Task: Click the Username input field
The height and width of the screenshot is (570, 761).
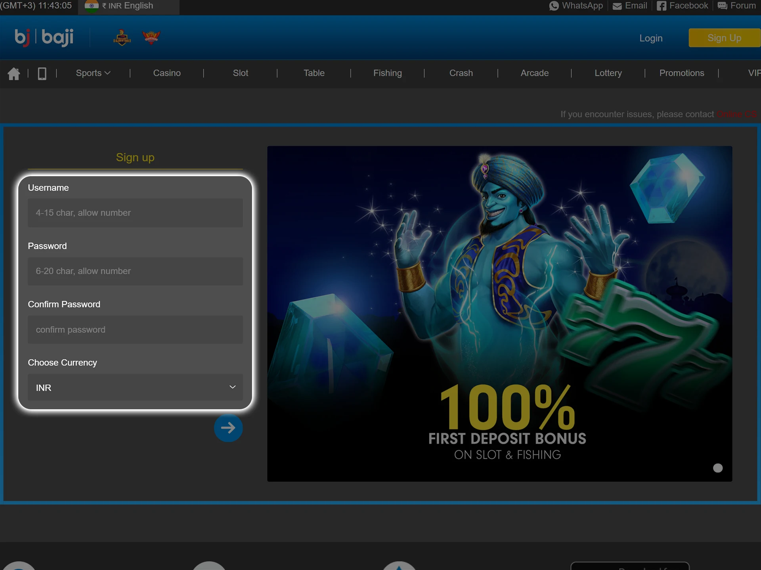Action: (135, 213)
